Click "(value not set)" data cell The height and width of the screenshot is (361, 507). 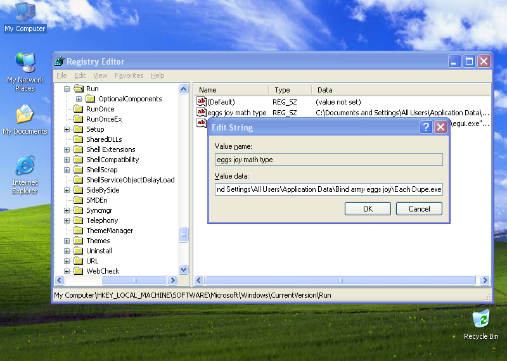tap(338, 102)
